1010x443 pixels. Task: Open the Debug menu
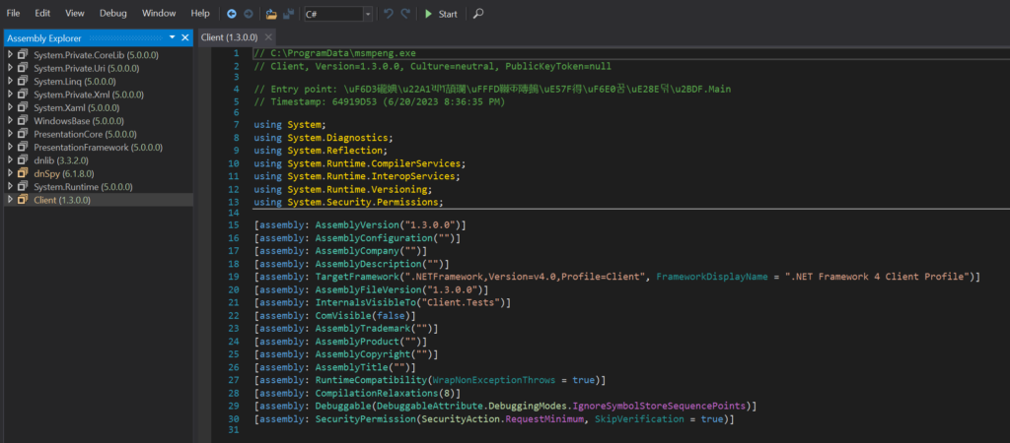pyautogui.click(x=113, y=13)
